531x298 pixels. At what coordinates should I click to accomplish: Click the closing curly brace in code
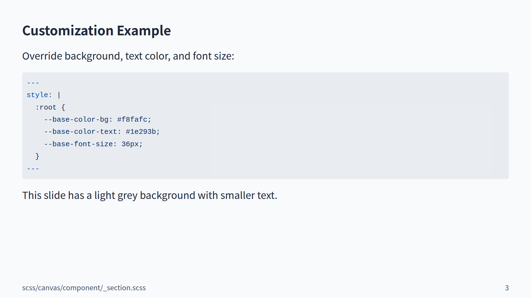[x=37, y=156]
